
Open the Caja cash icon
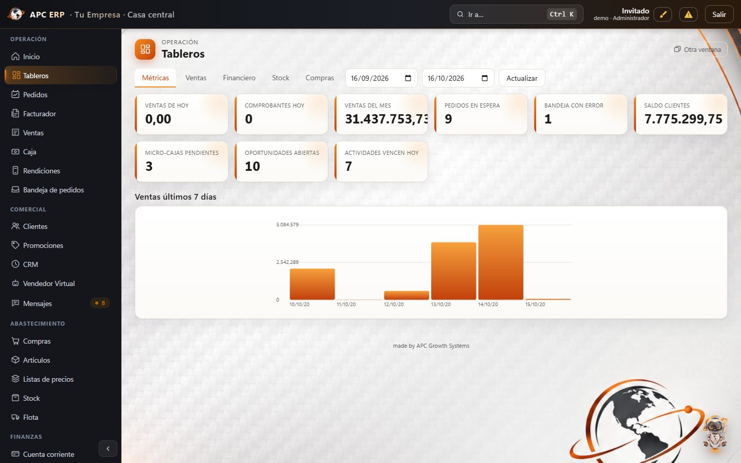pyautogui.click(x=15, y=152)
